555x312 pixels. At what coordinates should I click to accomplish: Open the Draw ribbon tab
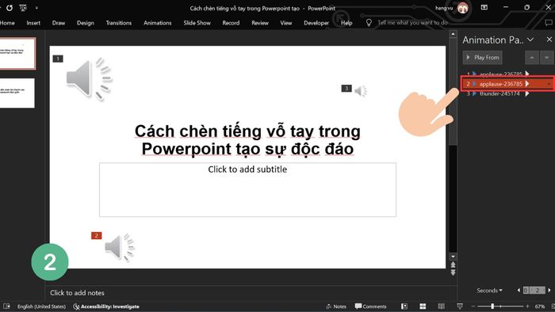59,23
